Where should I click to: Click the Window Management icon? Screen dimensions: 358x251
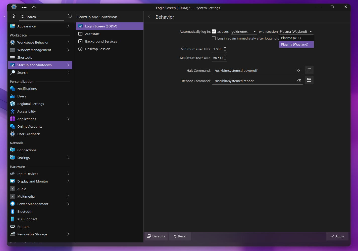[13, 50]
